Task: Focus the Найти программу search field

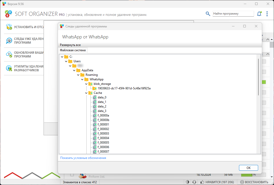Action: 233,14
